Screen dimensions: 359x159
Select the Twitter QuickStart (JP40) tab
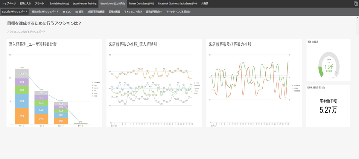(142, 4)
